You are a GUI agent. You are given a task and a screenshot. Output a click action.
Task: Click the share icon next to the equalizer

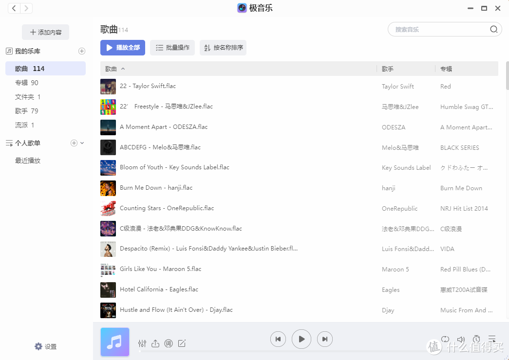155,343
